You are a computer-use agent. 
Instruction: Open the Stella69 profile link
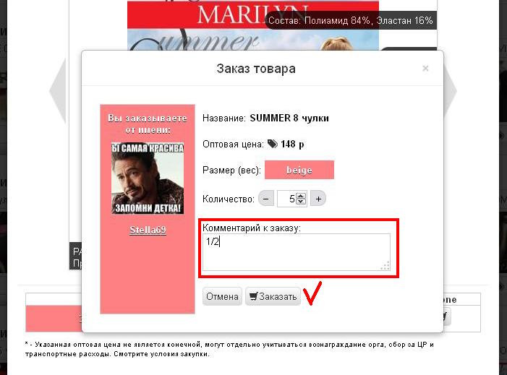[x=148, y=230]
